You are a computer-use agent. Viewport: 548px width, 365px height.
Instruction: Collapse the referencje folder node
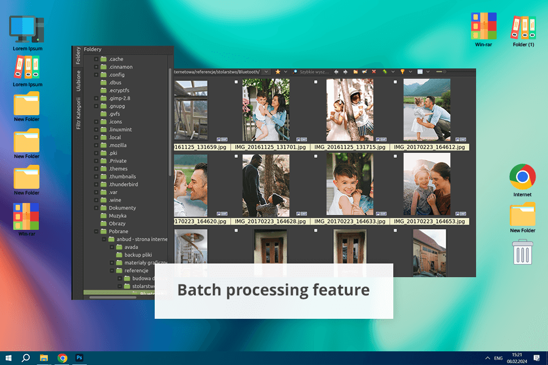click(x=112, y=271)
